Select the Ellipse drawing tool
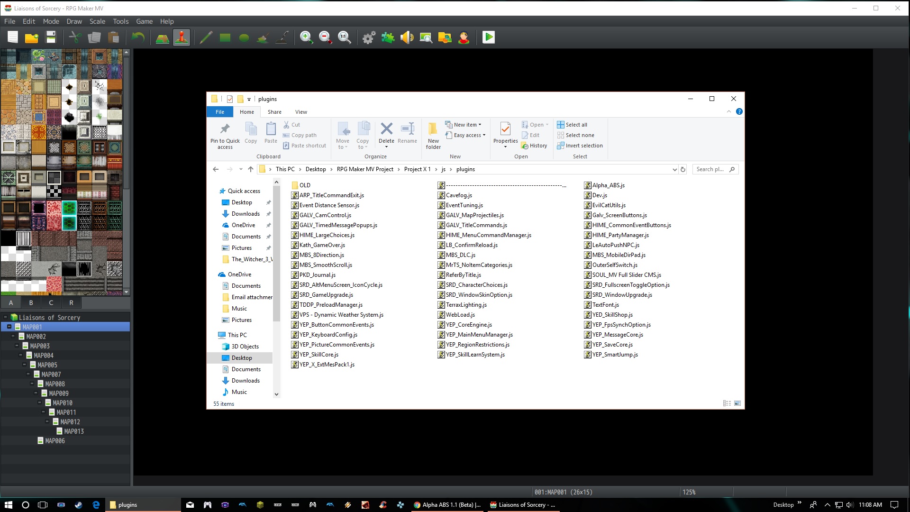Image resolution: width=910 pixels, height=512 pixels. (x=244, y=37)
